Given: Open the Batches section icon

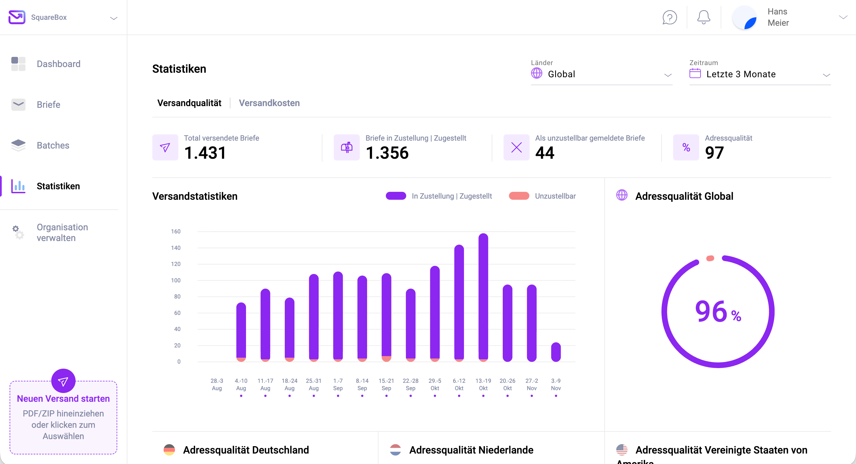Looking at the screenshot, I should click(x=18, y=145).
